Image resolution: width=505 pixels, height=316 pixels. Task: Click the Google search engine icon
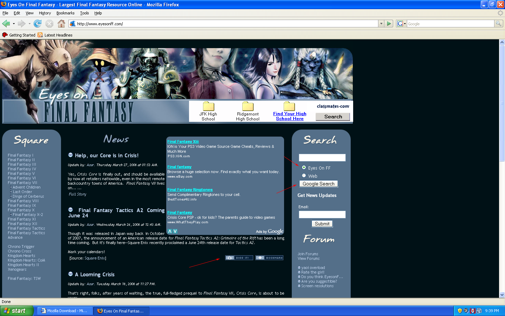(x=400, y=24)
